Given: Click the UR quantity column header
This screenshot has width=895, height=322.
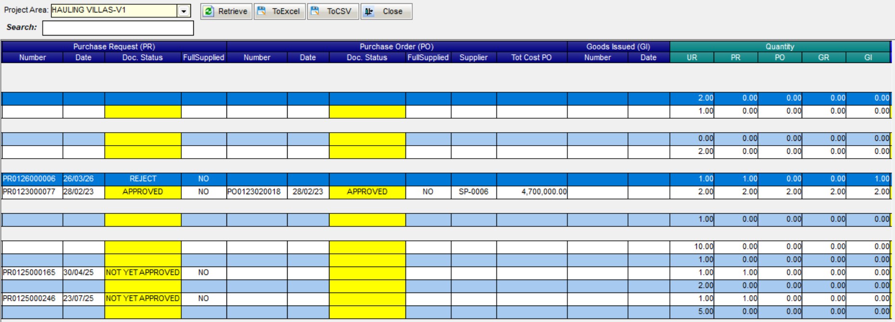Looking at the screenshot, I should coord(692,58).
